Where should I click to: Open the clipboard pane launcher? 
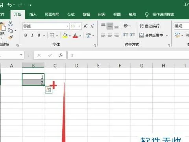point(17,45)
